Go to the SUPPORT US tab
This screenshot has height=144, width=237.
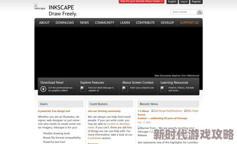(189, 23)
